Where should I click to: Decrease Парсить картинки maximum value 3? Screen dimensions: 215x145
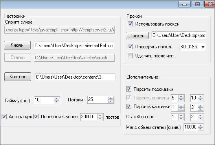(200, 109)
